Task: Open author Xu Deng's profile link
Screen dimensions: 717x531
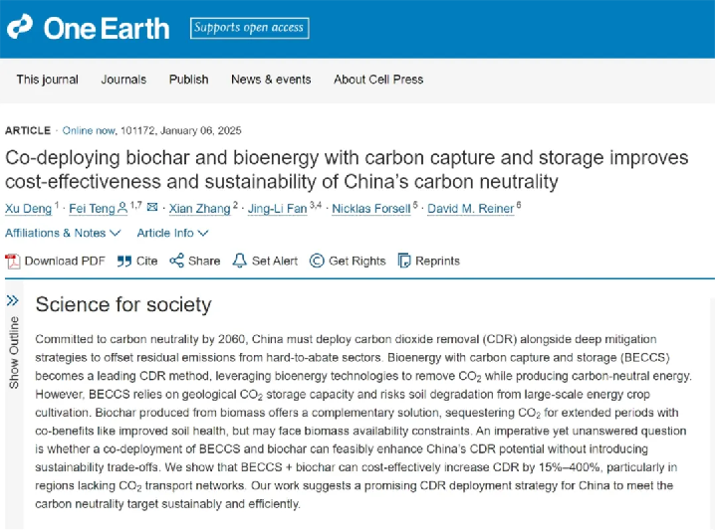Action: 28,209
